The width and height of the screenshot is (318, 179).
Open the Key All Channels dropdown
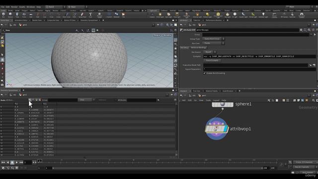(x=306, y=167)
